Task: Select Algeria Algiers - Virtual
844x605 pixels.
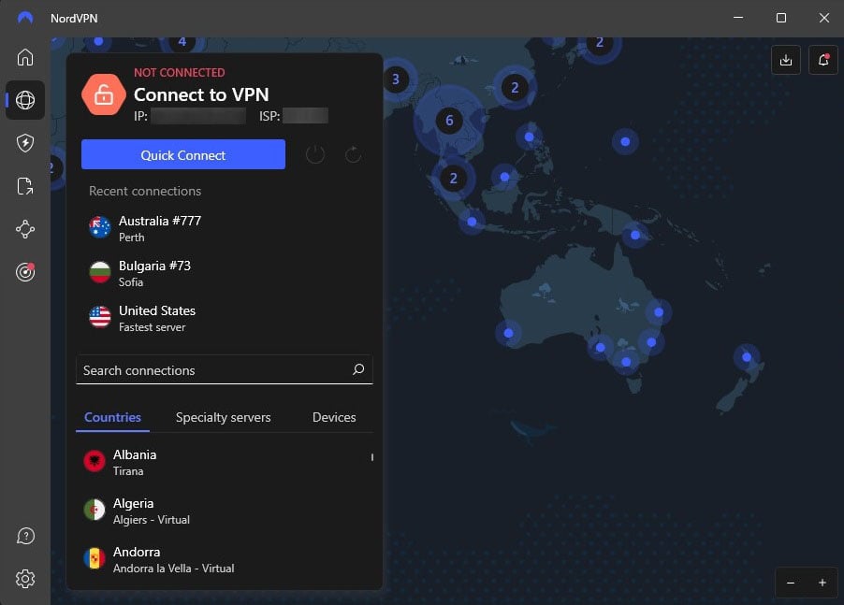Action: (x=225, y=511)
